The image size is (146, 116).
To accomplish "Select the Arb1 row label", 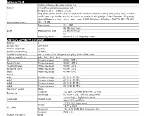I will pos(22,77).
